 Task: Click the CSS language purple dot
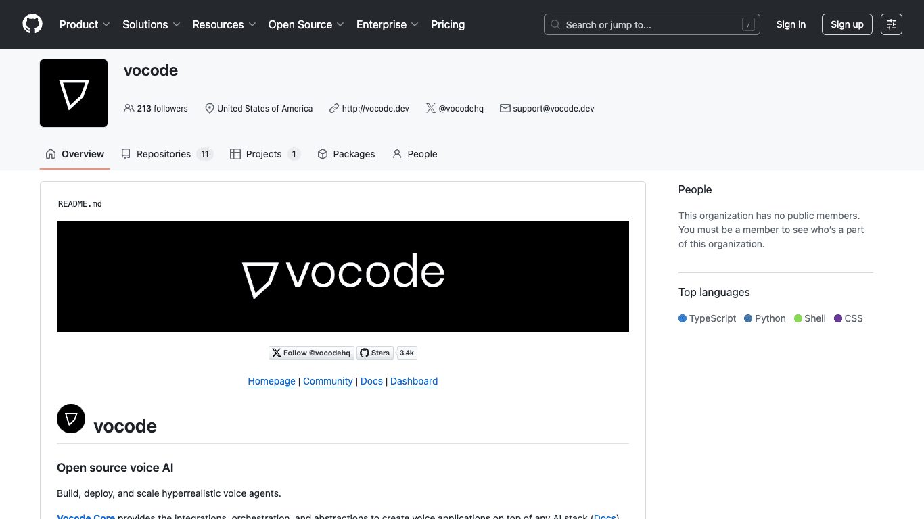coord(838,318)
